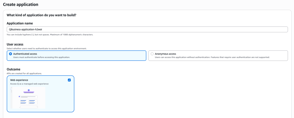Viewport: 294px width, 118px height.
Task: Uncheck the Web experience checkbox
Action: tap(69, 80)
